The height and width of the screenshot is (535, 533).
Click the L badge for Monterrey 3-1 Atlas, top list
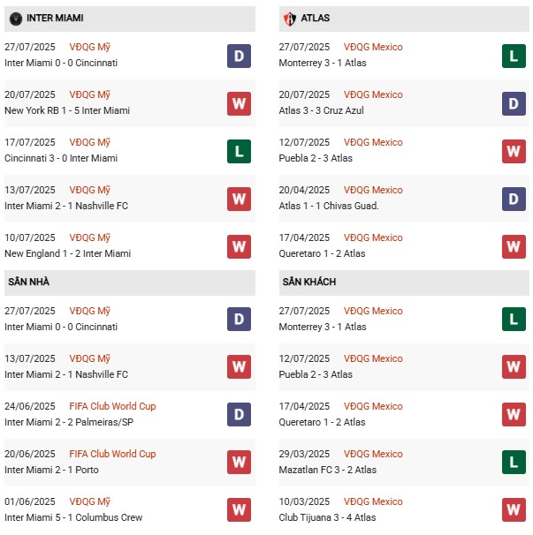(x=514, y=56)
